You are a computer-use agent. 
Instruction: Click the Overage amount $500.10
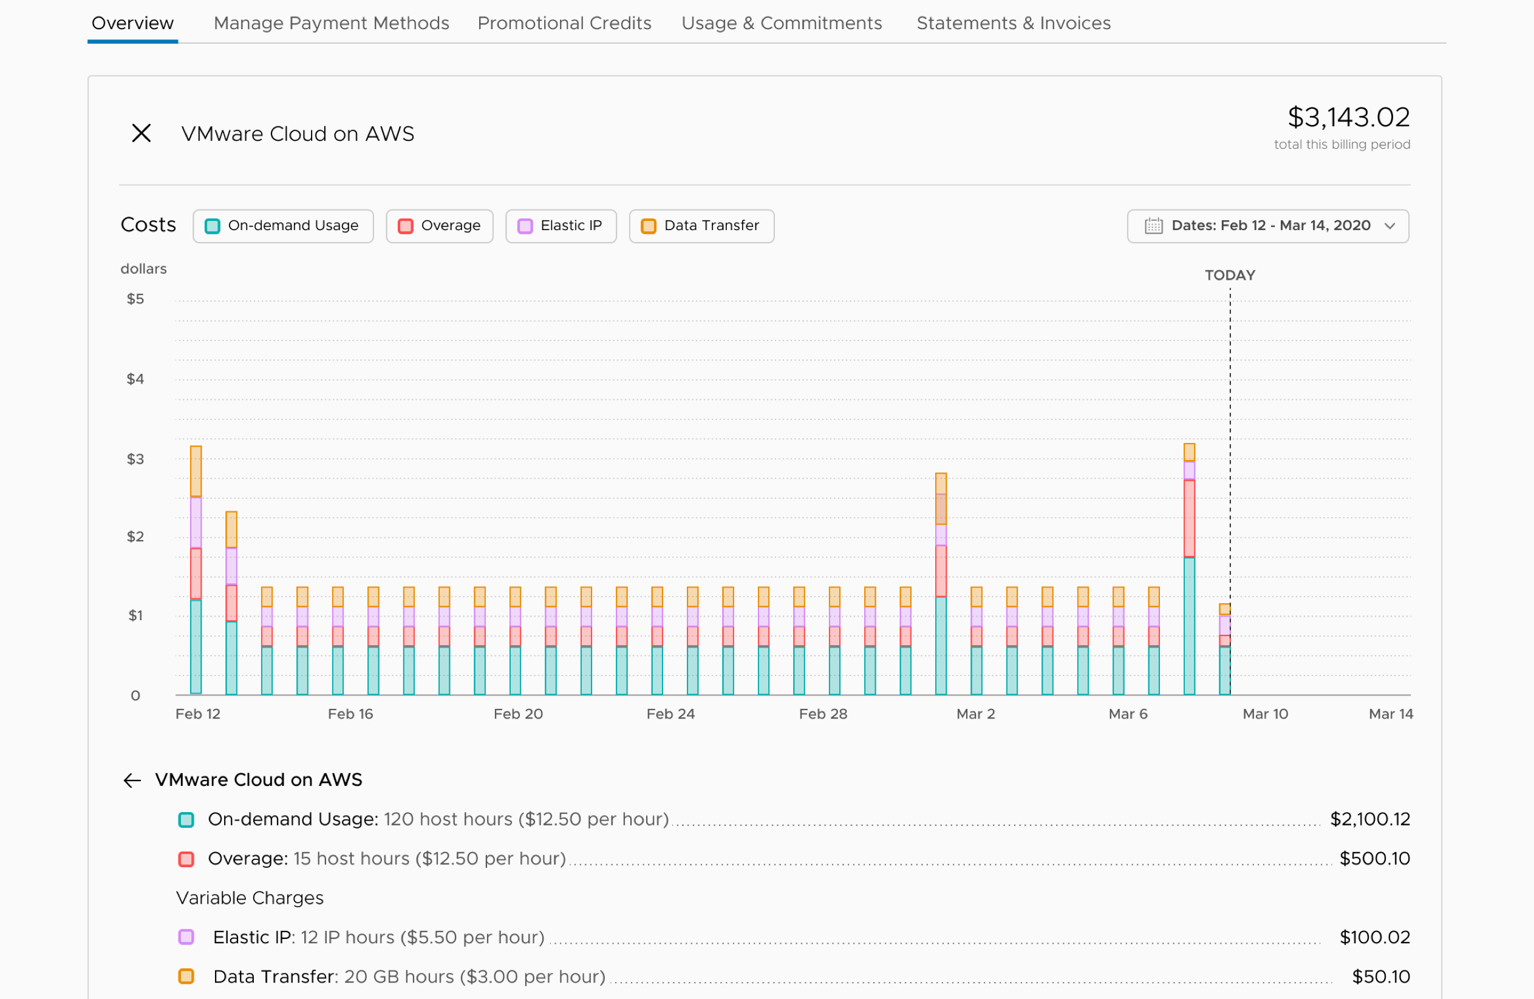click(x=1375, y=859)
